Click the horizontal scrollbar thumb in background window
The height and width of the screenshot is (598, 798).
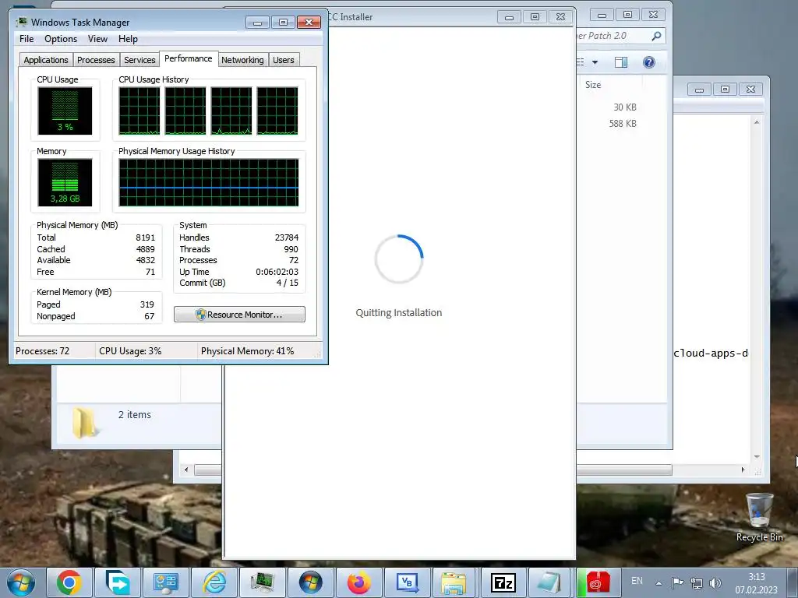[x=624, y=470]
